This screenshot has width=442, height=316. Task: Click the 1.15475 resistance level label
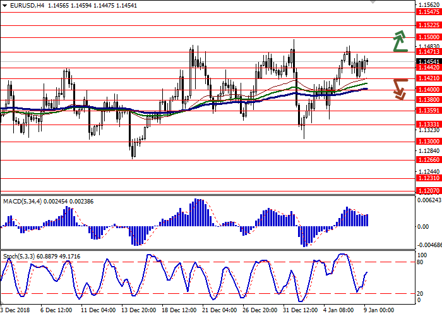427,11
